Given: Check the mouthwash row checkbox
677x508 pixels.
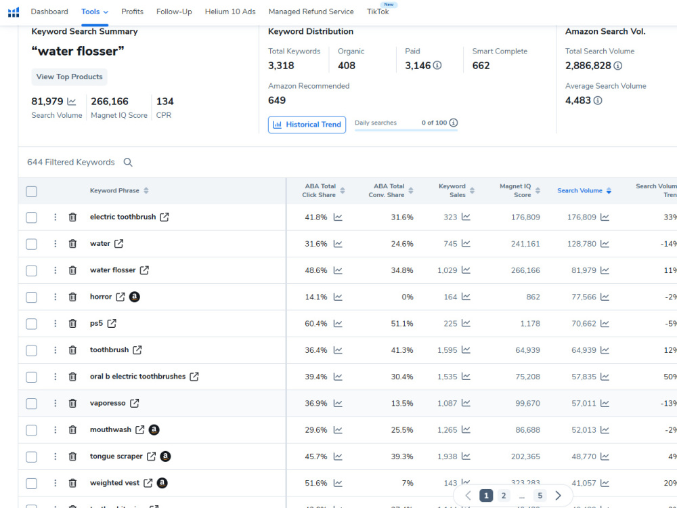Looking at the screenshot, I should tap(32, 430).
